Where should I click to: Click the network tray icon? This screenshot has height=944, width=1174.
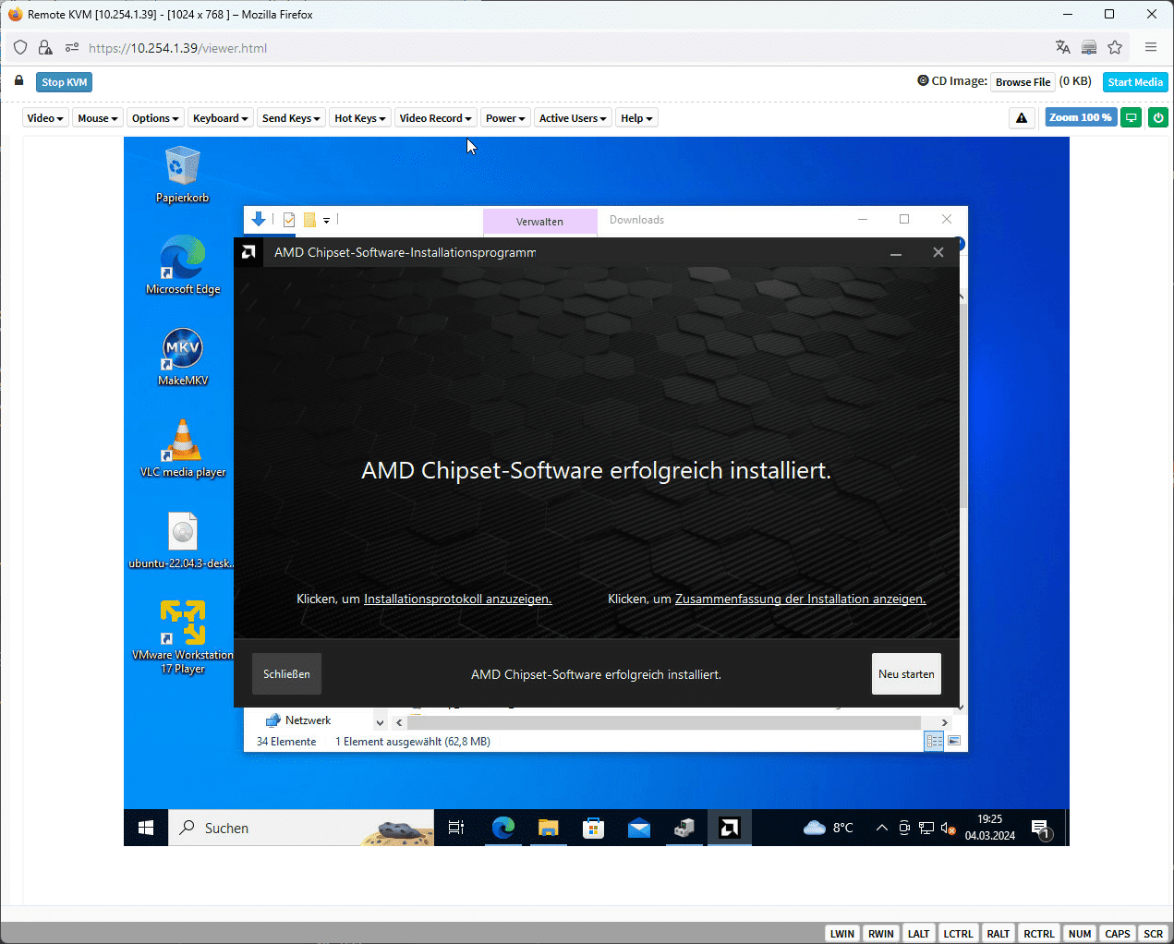[926, 828]
